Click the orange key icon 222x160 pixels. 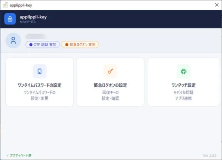[x=110, y=71]
